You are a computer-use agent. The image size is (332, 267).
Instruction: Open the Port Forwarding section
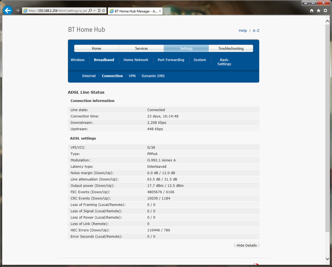click(171, 60)
